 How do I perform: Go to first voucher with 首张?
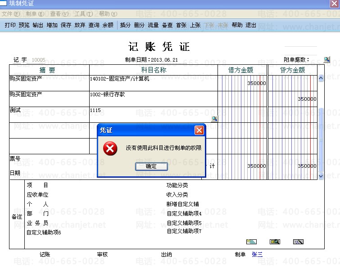tap(181, 25)
